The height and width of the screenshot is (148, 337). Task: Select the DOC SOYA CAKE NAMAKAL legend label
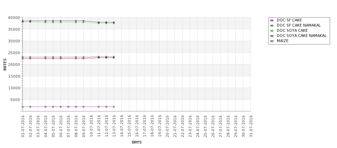(x=301, y=36)
